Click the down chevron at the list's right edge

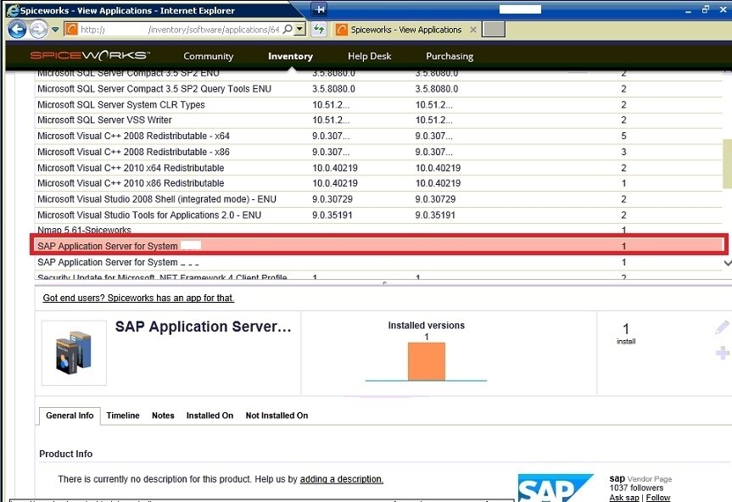click(x=727, y=263)
